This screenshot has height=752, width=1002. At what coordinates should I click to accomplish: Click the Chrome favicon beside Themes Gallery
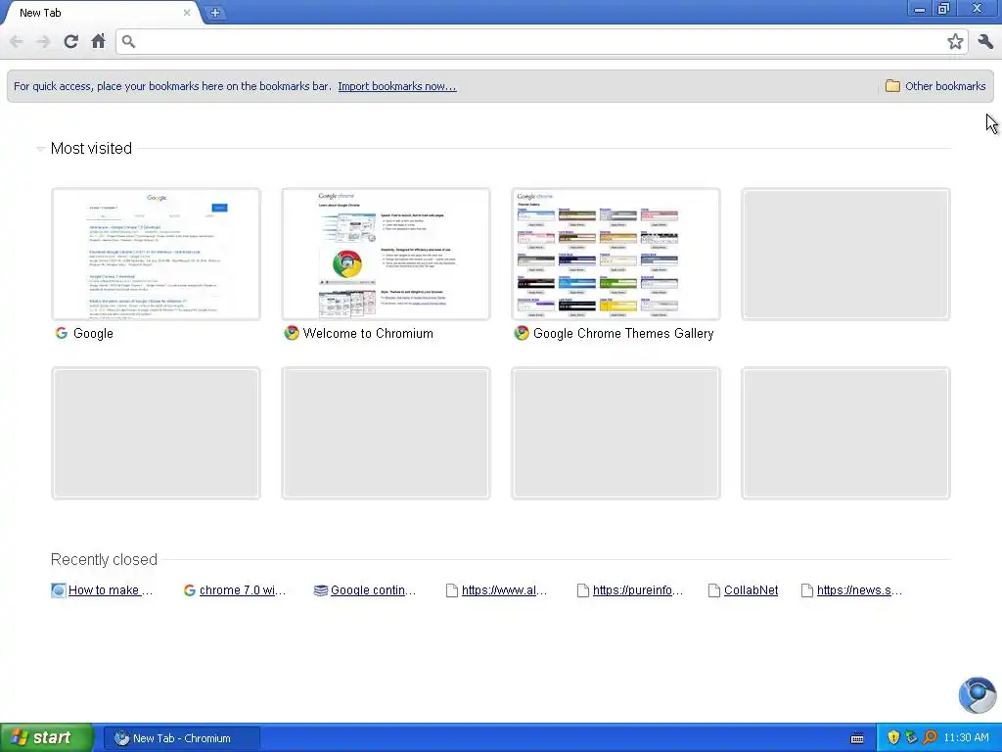coord(522,333)
